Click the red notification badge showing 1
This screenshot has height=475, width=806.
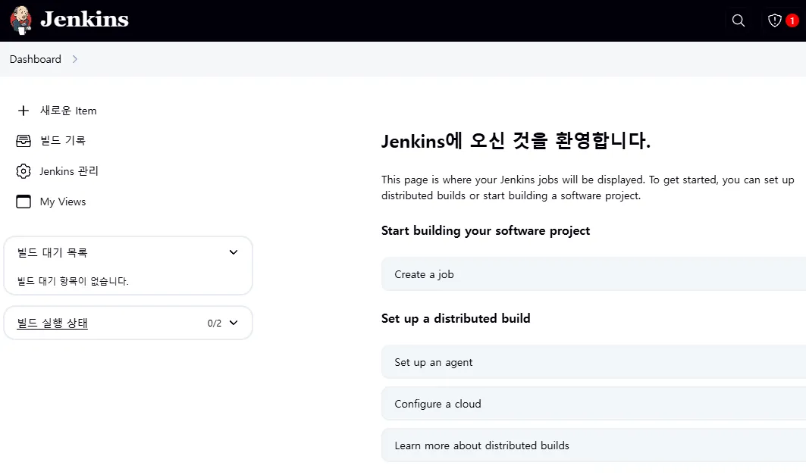tap(792, 20)
